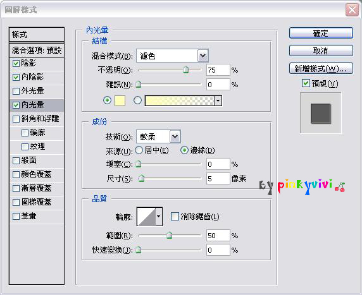This screenshot has width=362, height=295.
Task: Enable the 外光暈 (Outer Glow) checkbox
Action: pyautogui.click(x=16, y=91)
